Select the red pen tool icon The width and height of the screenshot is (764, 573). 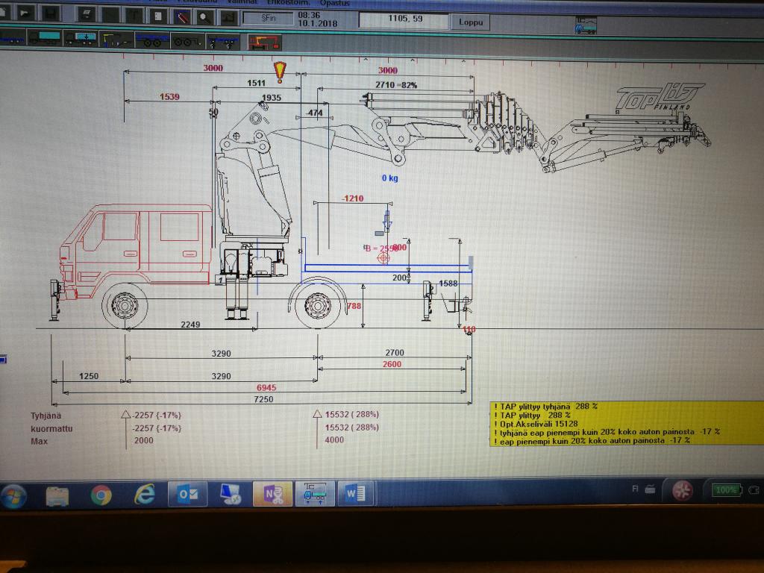point(182,16)
